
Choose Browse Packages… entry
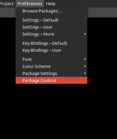coord(51,11)
